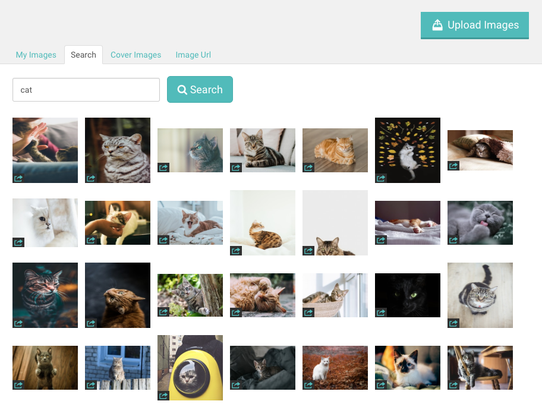Open share icon on cat in basket by window
The width and height of the screenshot is (542, 404).
308,313
